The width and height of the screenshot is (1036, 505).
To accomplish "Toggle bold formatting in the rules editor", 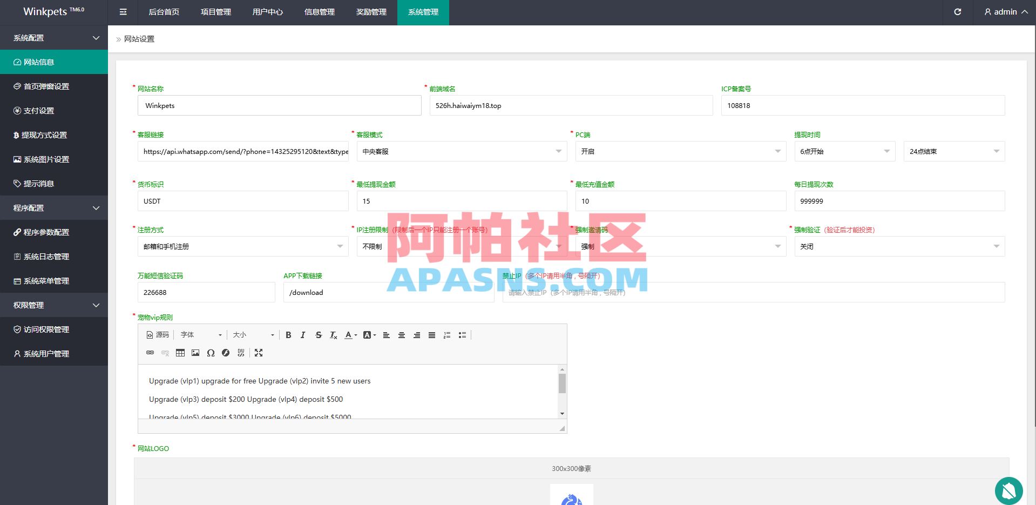I will click(289, 335).
